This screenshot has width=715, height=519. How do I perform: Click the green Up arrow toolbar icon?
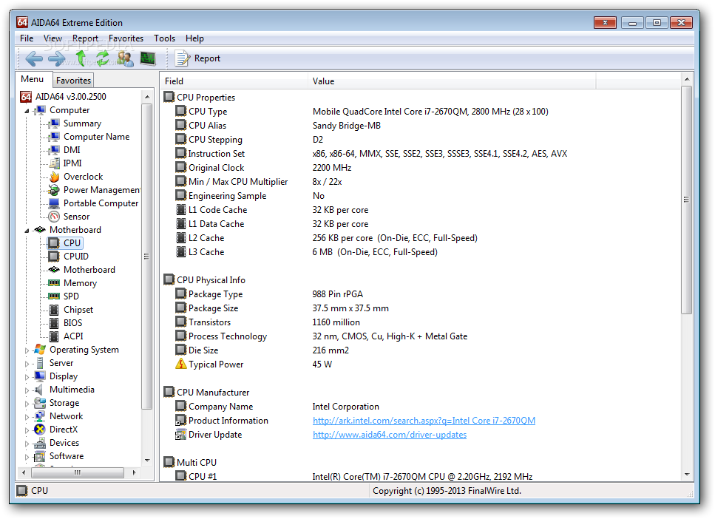click(81, 58)
